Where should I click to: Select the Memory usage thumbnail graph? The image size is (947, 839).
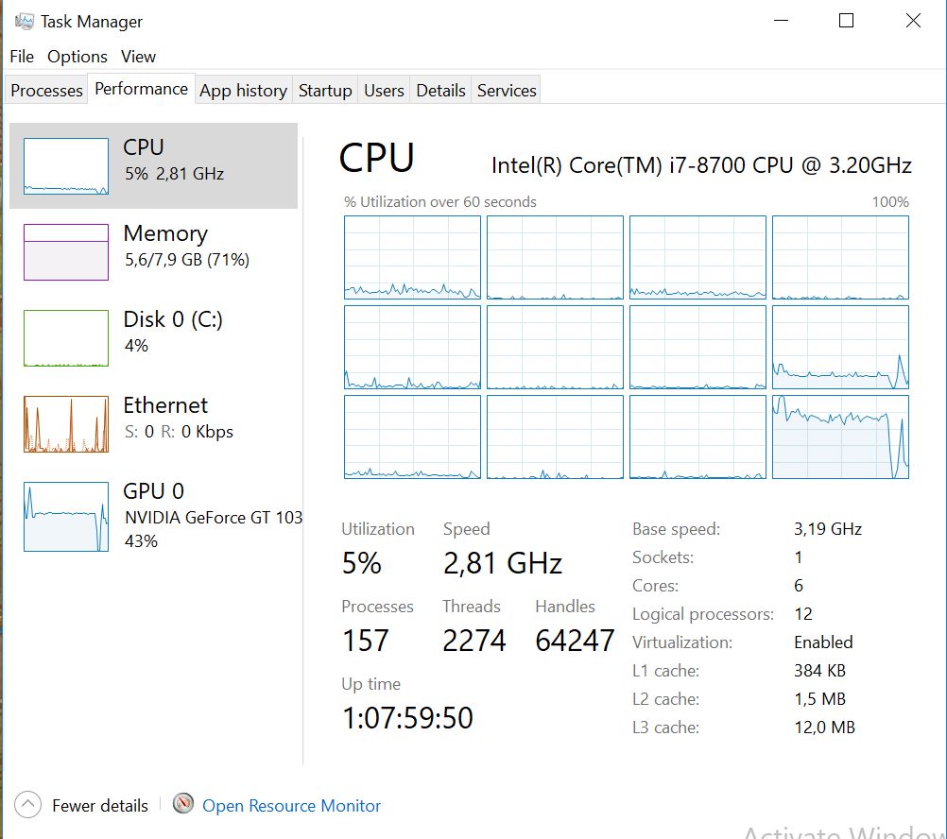66,252
